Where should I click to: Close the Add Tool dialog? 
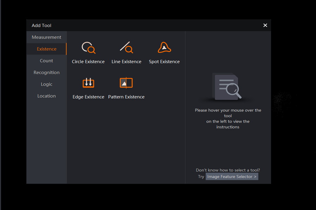click(265, 25)
